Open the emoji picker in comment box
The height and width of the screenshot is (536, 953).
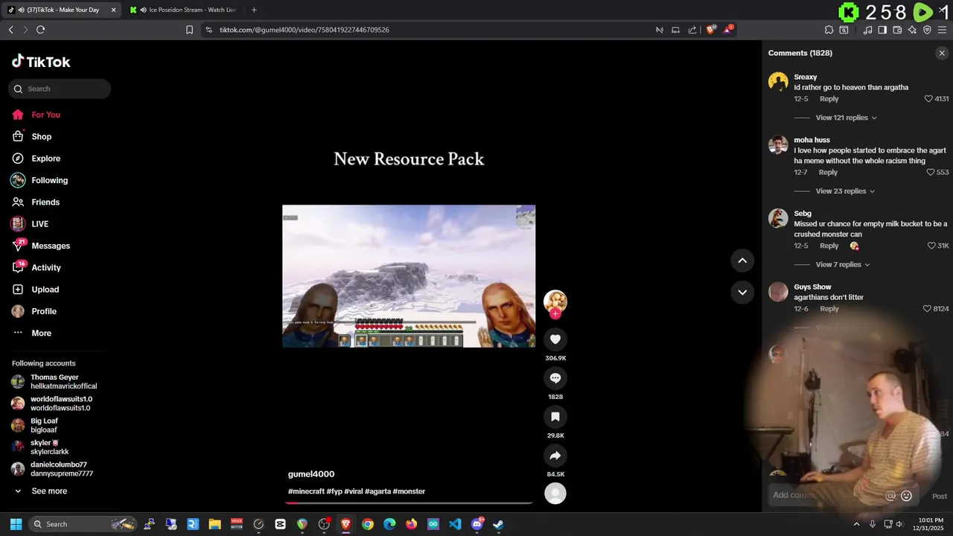tap(906, 496)
